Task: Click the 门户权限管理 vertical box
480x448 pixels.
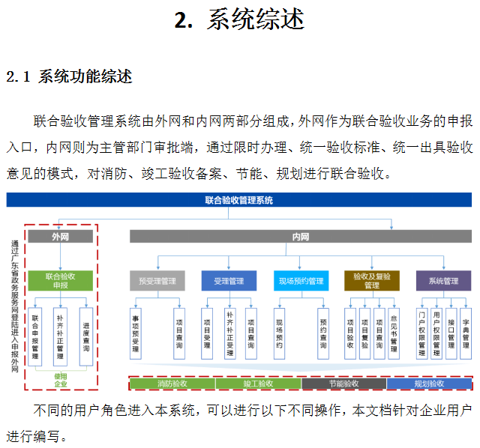Action: click(x=423, y=333)
